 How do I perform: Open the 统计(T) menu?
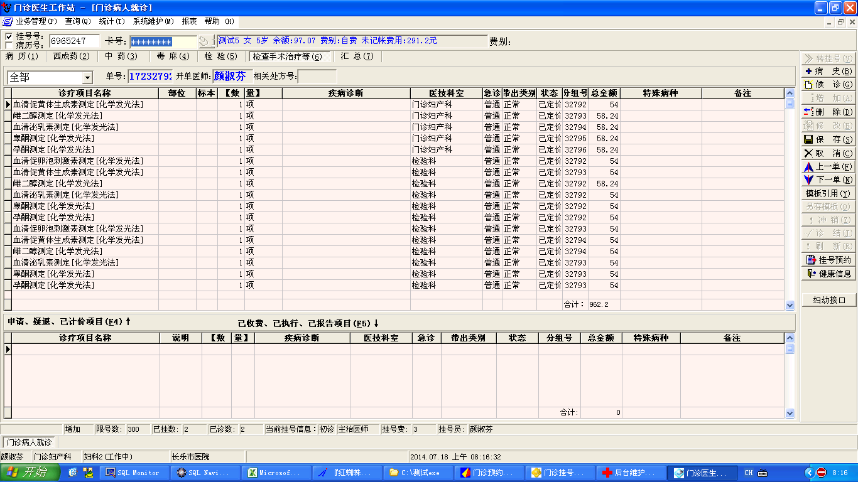[x=112, y=21]
